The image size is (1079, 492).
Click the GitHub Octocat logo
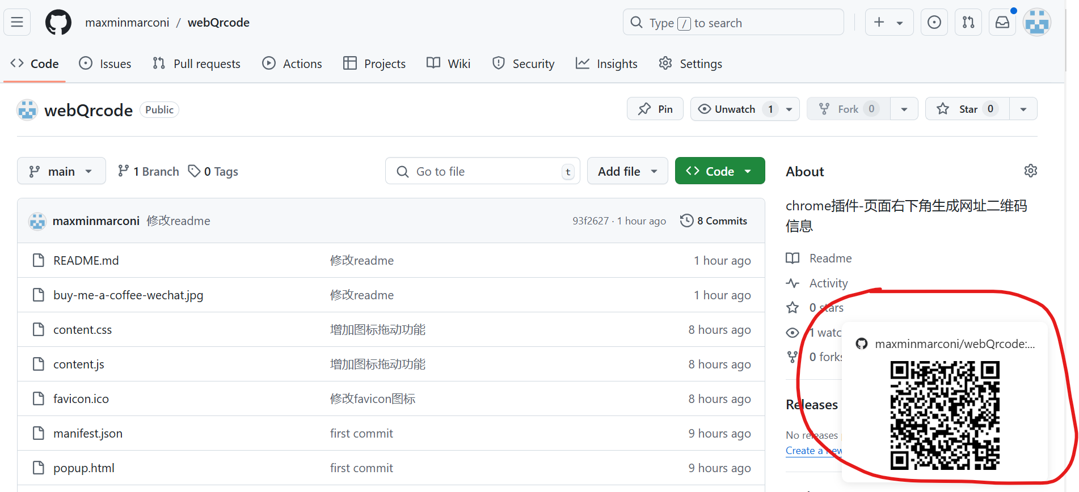point(58,22)
